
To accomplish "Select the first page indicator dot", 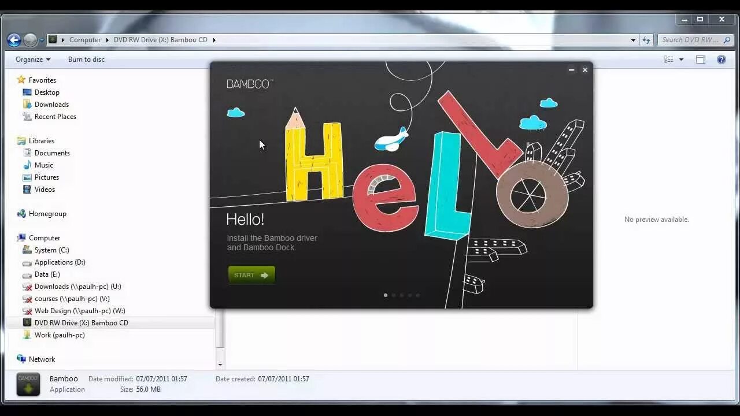I will (386, 295).
